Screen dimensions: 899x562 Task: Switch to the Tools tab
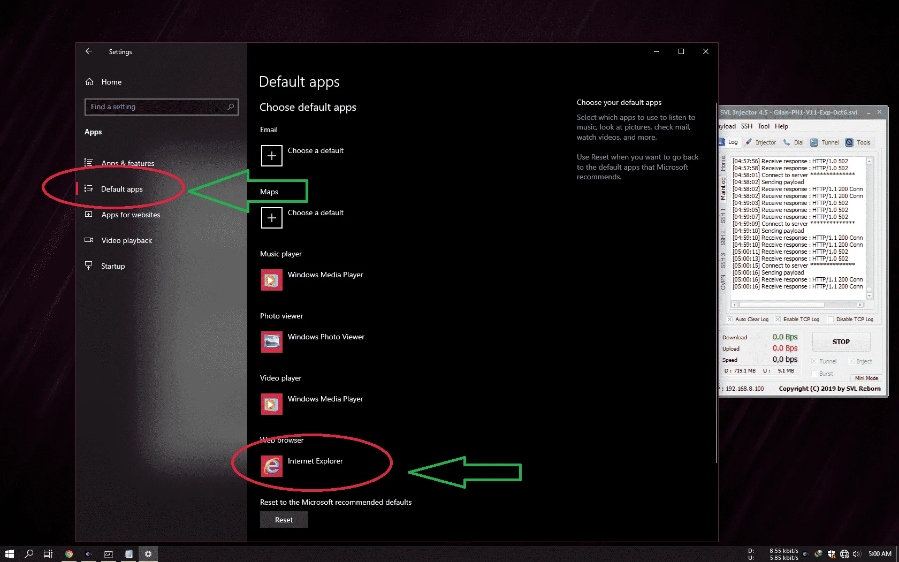(x=858, y=142)
